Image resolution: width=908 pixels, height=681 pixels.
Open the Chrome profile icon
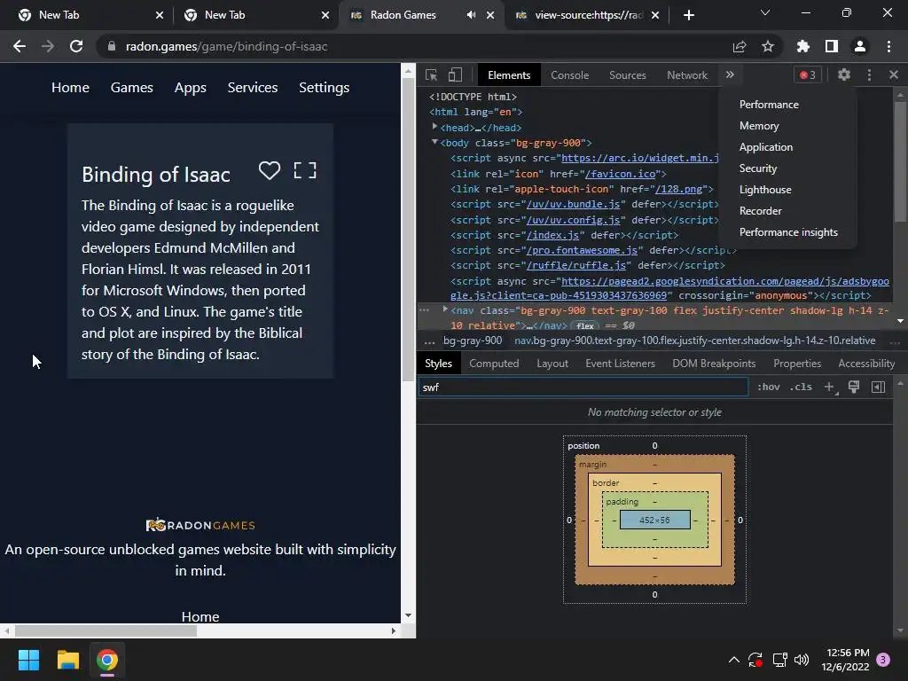[860, 46]
